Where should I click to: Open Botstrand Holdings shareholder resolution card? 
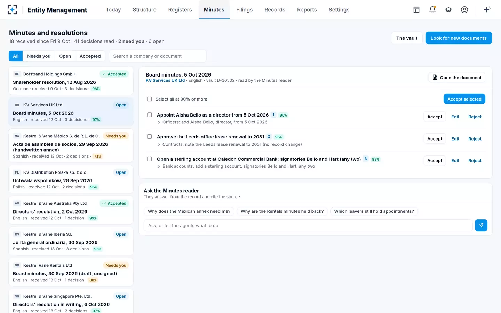pyautogui.click(x=71, y=81)
